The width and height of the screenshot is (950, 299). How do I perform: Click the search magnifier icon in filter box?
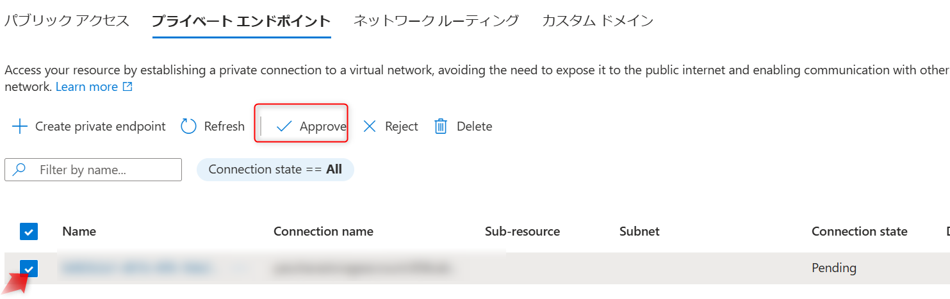[20, 170]
